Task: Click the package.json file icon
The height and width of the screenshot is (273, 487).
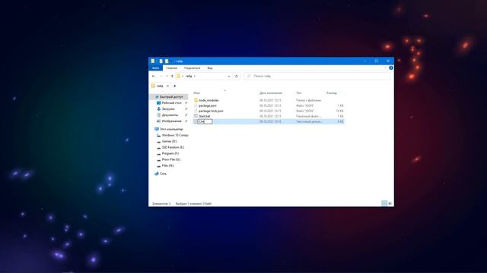Action: coord(196,105)
